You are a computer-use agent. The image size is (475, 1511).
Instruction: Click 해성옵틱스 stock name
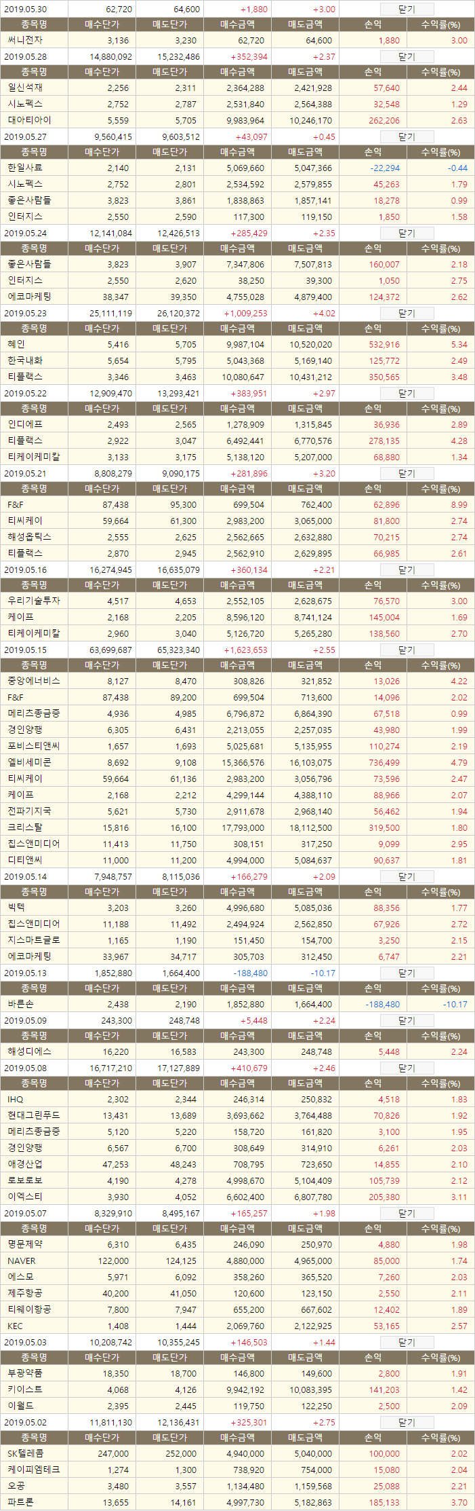pos(29,537)
